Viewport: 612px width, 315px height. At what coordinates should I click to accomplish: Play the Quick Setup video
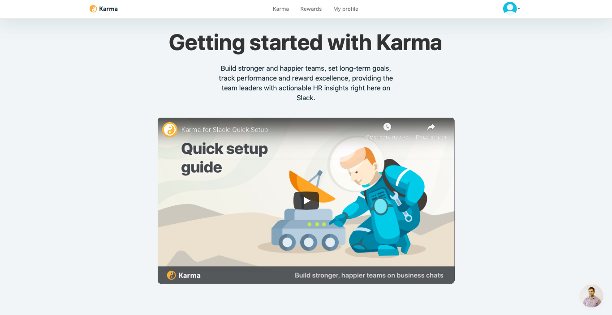306,200
